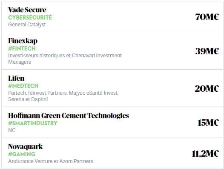This screenshot has width=224, height=169.
Task: Open the Vade Secure company title
Action: (x=27, y=10)
